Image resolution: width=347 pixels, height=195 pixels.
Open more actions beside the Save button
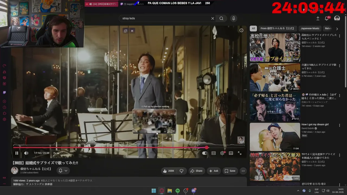click(x=243, y=171)
